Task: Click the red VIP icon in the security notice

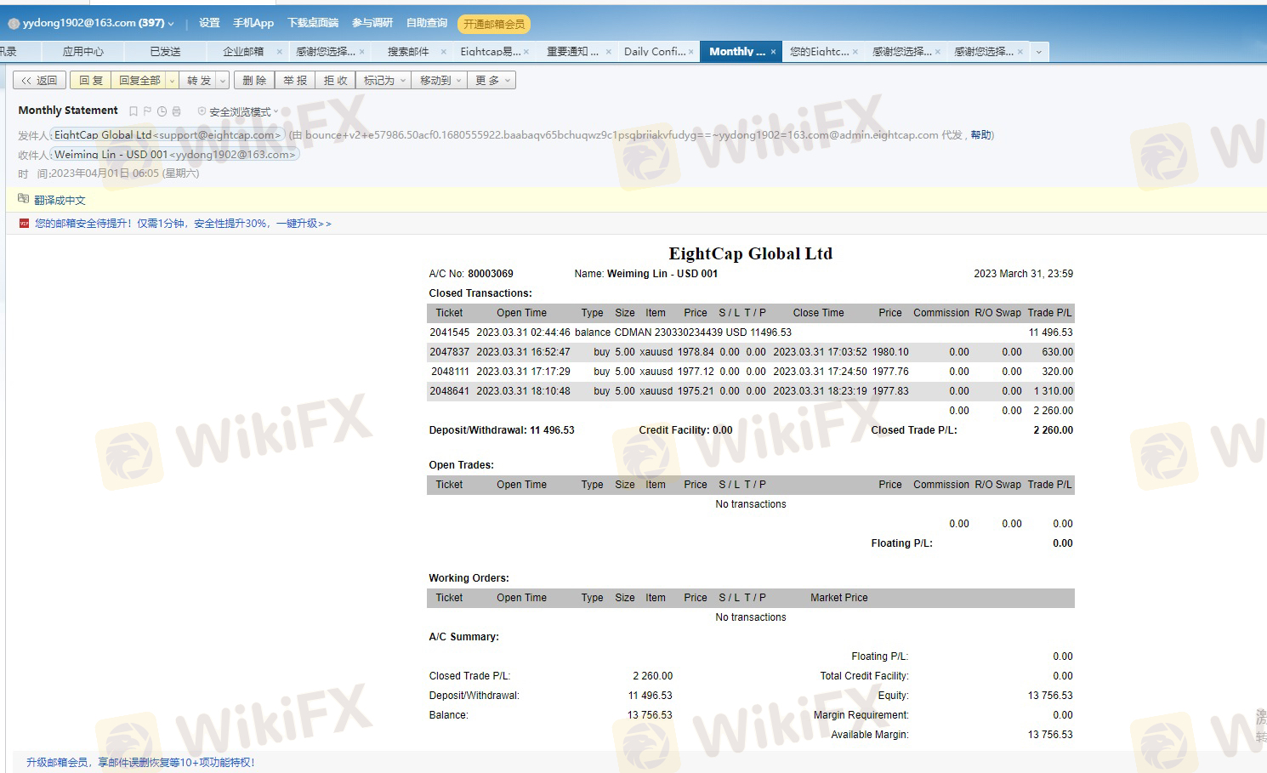Action: coord(25,224)
